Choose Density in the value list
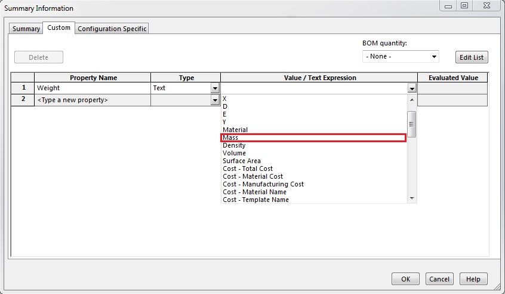 [234, 146]
